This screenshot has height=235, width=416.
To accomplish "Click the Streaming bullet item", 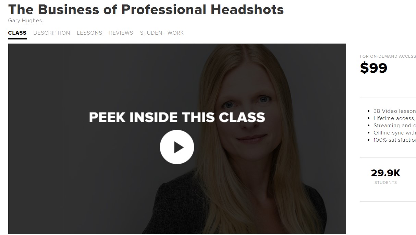I will pos(394,126).
